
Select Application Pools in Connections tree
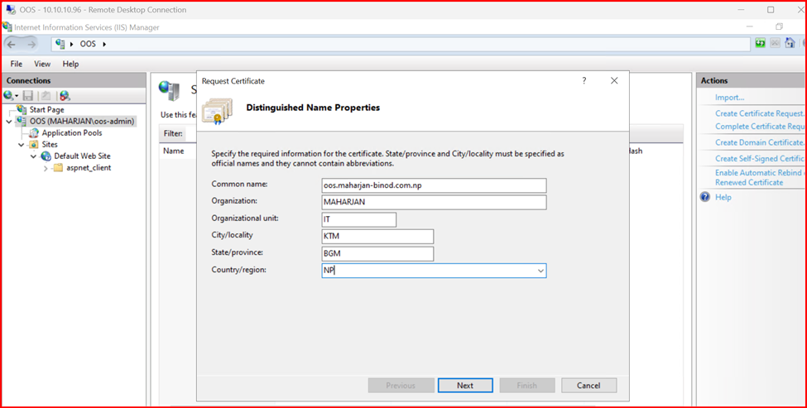(x=72, y=132)
